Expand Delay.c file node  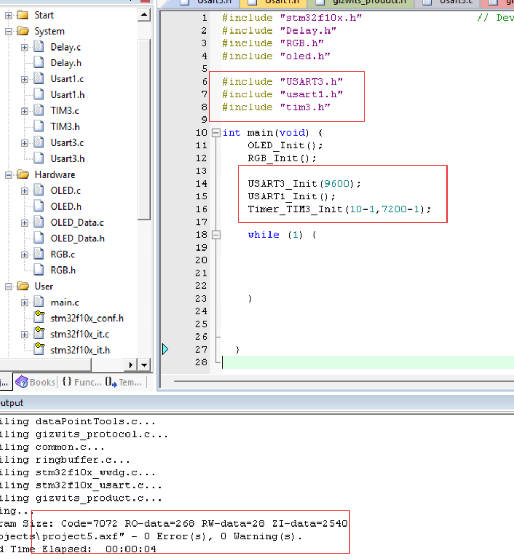tap(24, 47)
